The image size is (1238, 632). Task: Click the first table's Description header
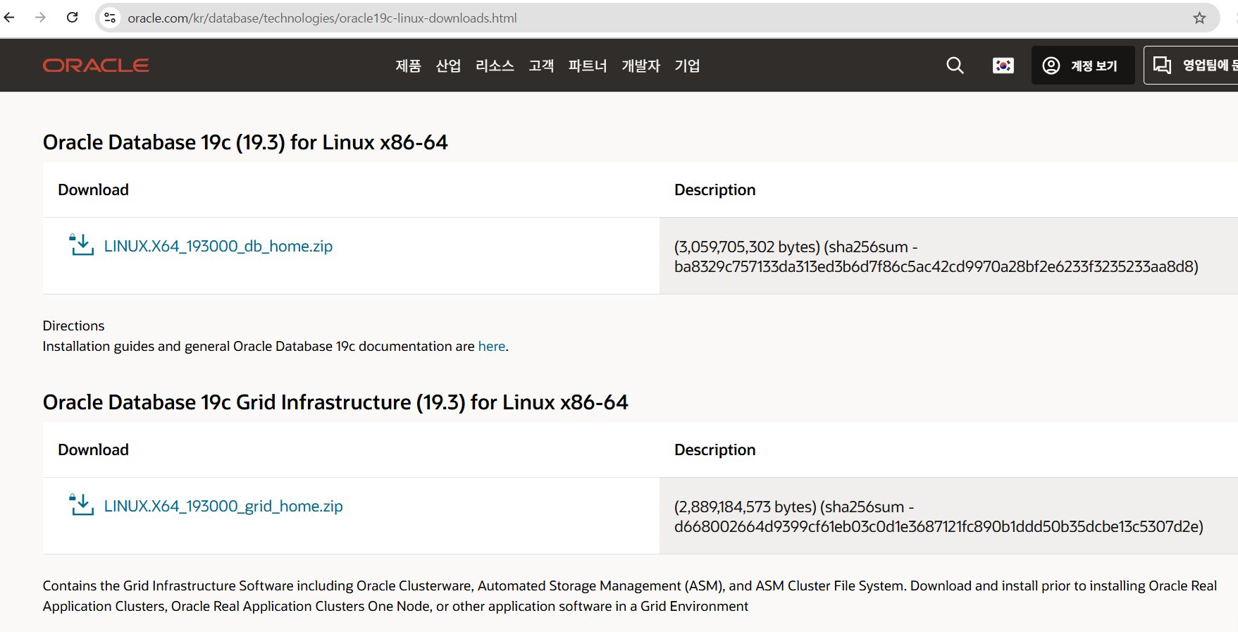tap(714, 190)
